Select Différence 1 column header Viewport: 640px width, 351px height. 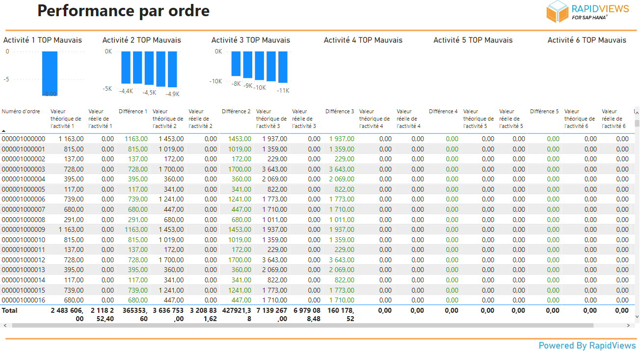[133, 112]
